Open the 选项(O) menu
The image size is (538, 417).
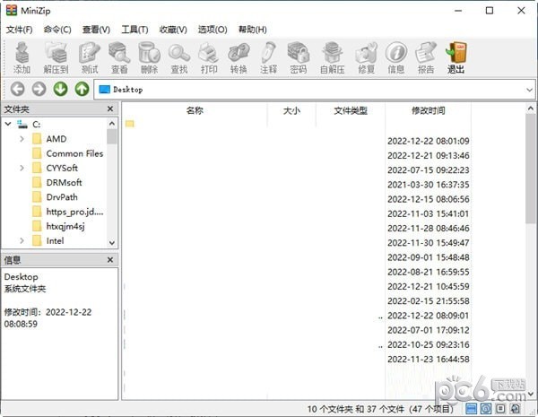(x=213, y=30)
